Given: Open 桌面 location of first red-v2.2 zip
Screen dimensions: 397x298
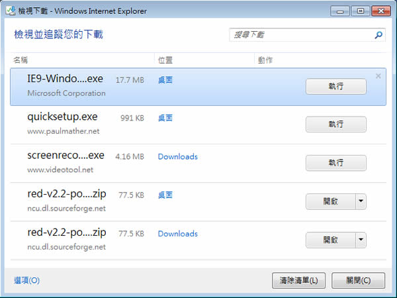Looking at the screenshot, I should tap(165, 195).
